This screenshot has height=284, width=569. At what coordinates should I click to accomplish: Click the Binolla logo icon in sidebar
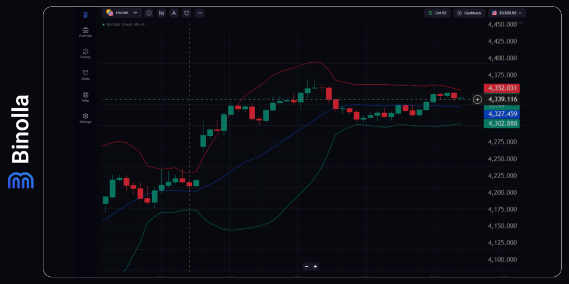tap(85, 15)
